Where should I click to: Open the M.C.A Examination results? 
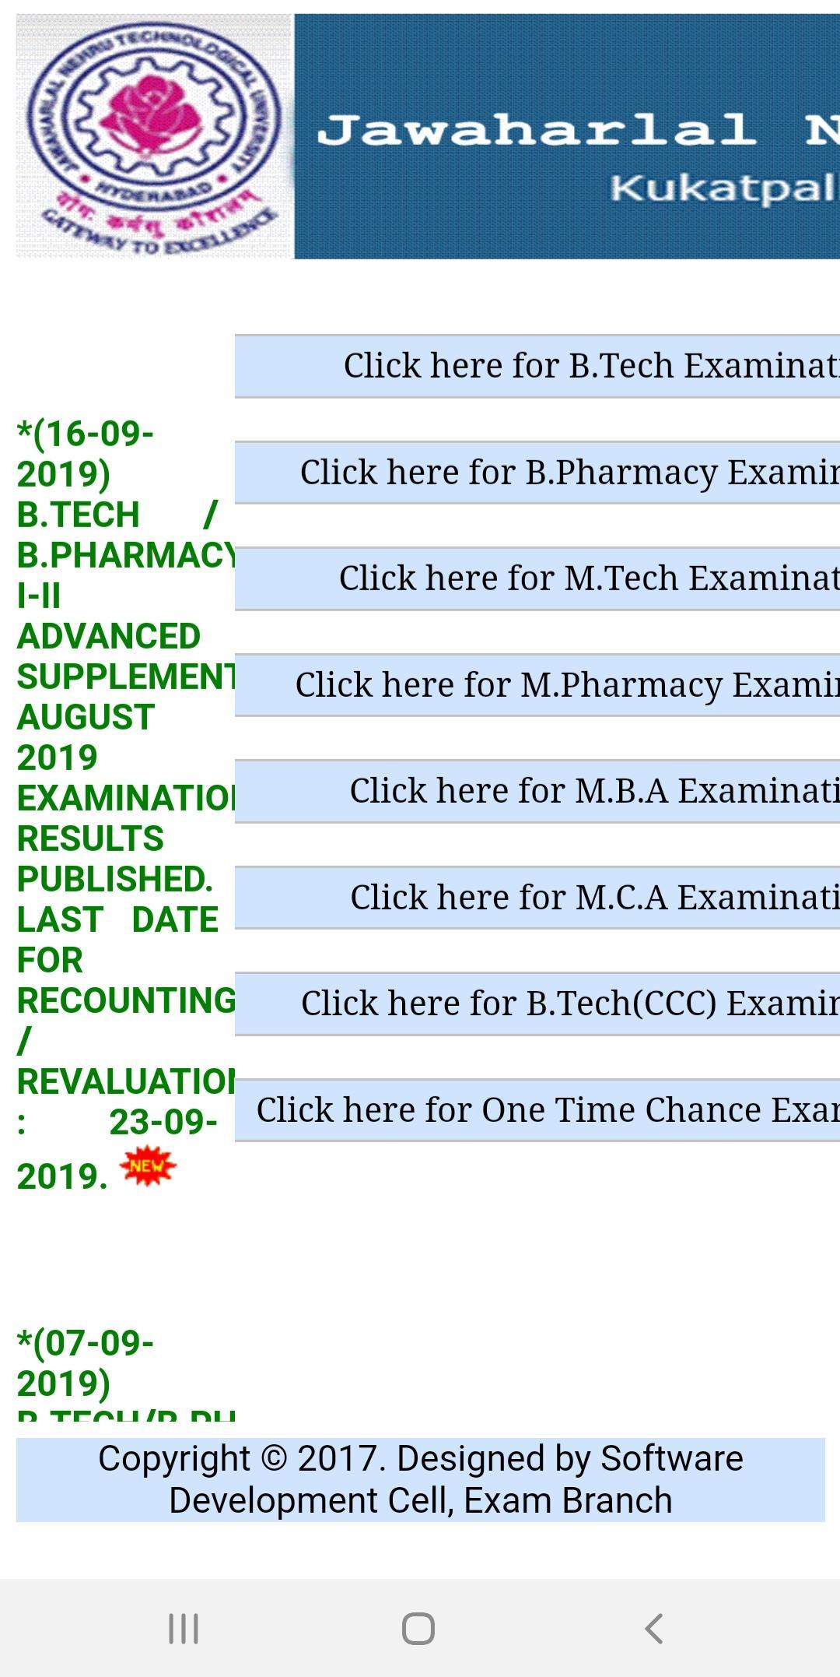[x=538, y=898]
